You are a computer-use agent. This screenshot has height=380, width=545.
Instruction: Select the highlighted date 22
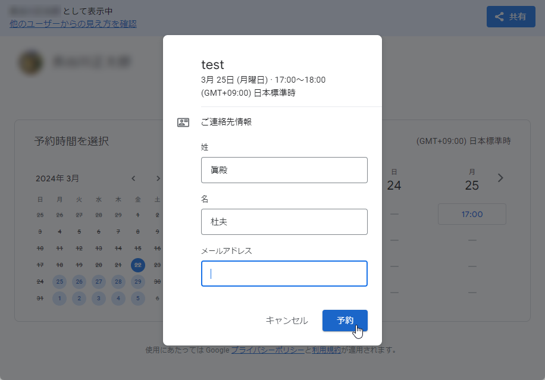tap(138, 265)
